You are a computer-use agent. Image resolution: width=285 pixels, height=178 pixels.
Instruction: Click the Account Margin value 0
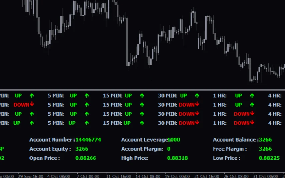(x=169, y=149)
